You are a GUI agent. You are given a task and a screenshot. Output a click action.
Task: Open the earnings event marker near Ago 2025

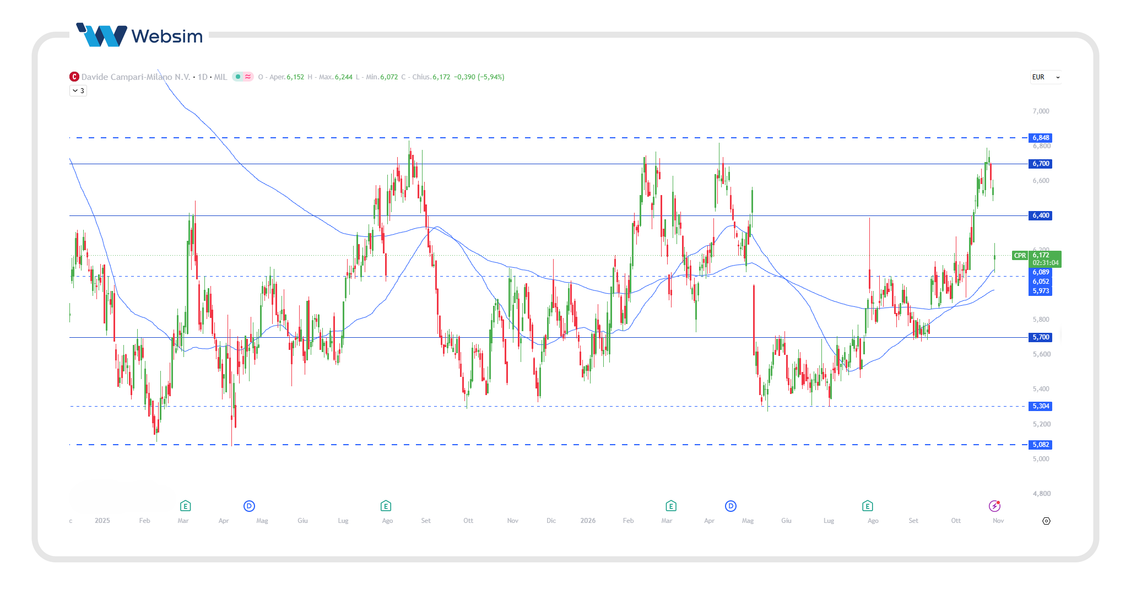coord(386,506)
